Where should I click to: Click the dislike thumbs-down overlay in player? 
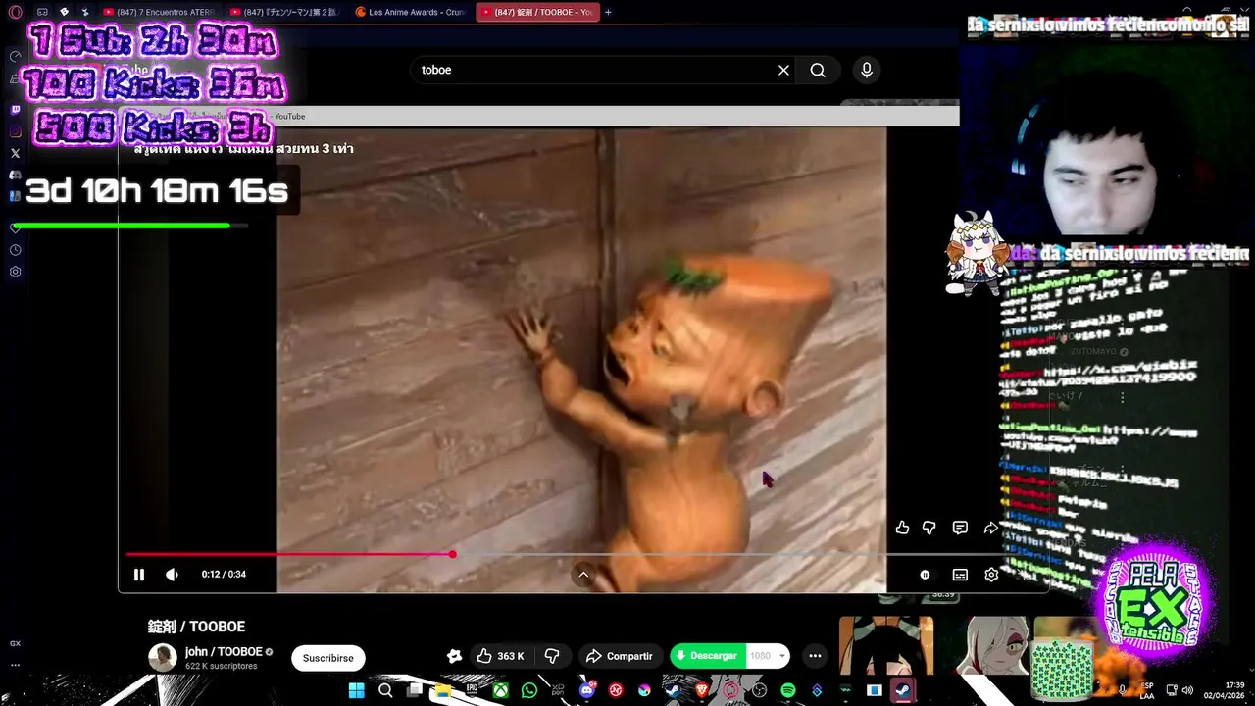click(929, 528)
